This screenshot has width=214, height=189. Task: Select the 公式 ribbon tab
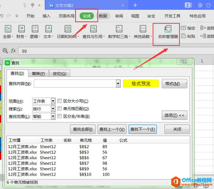[87, 16]
